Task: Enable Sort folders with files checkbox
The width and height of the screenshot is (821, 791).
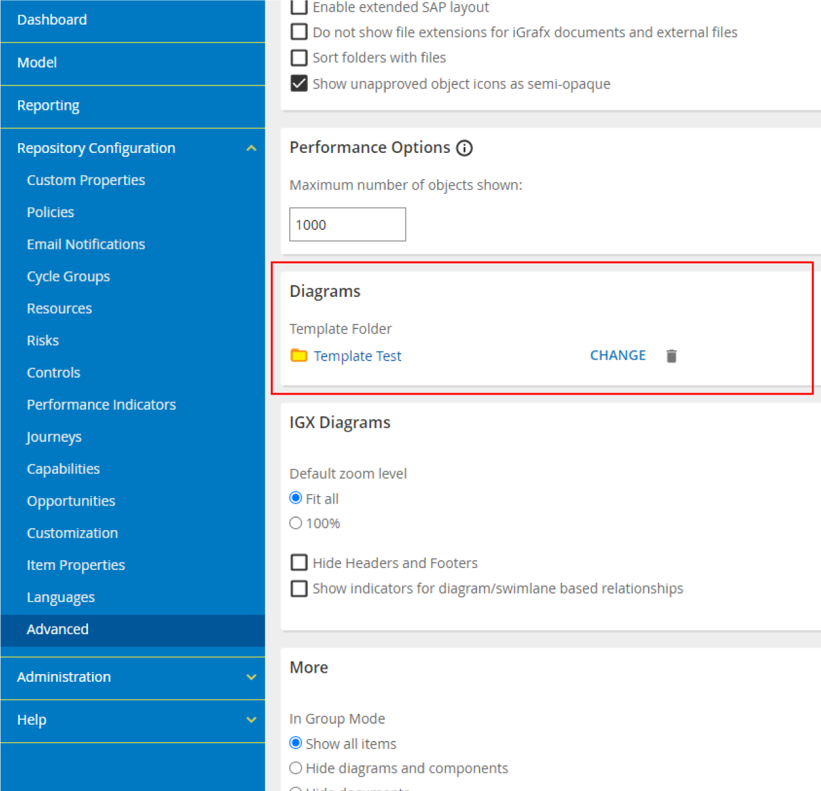Action: [x=299, y=58]
